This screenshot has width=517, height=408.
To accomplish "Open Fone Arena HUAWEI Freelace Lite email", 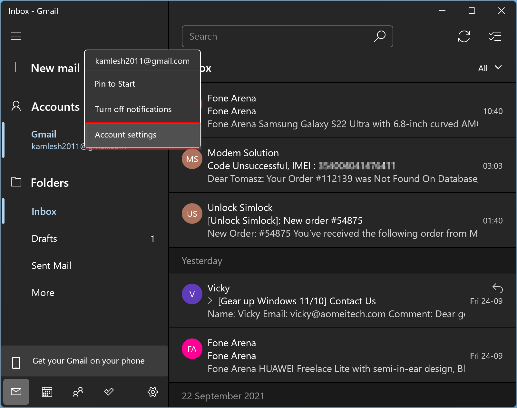I will coord(342,356).
